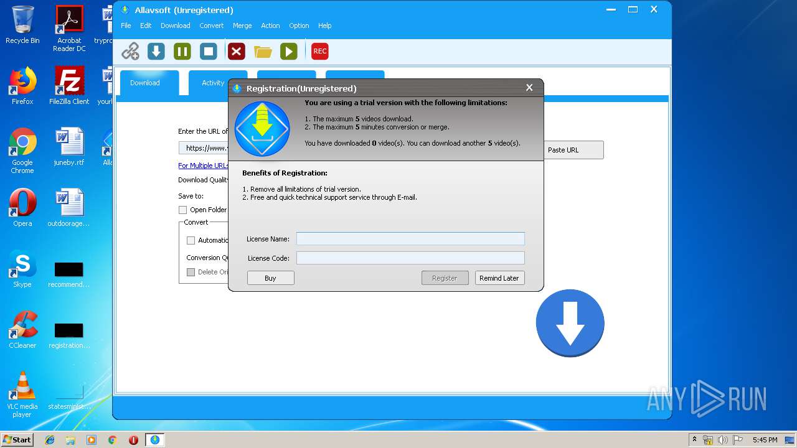Image resolution: width=797 pixels, height=448 pixels.
Task: Stop the download with the blue stop icon
Action: point(209,51)
